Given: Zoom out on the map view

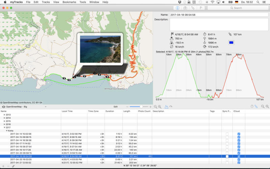Looking at the screenshot, I should pyautogui.click(x=155, y=106).
